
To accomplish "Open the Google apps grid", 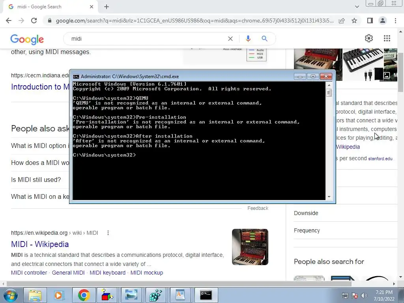I will point(387,38).
